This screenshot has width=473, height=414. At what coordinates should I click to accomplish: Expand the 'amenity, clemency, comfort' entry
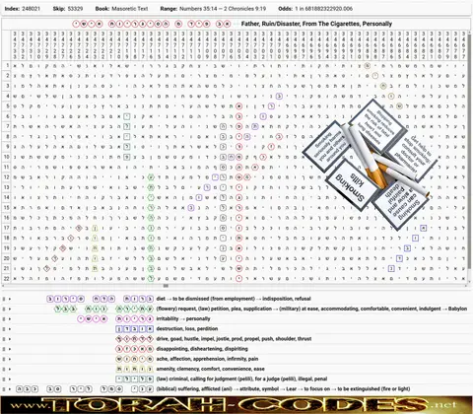point(10,369)
